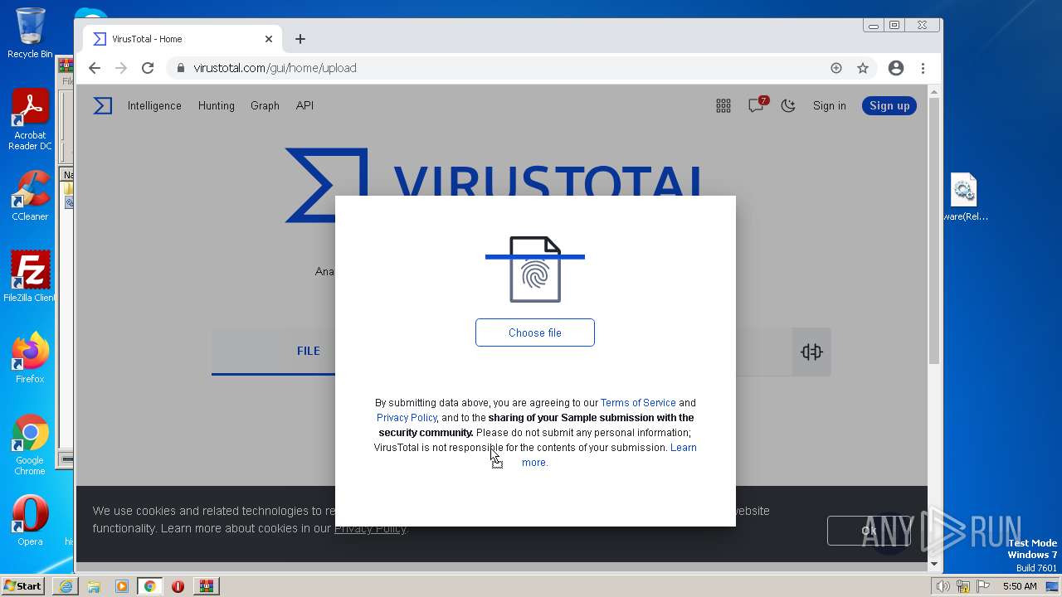Screen dimensions: 1062x597
Task: Click the padlock site info icon
Action: [180, 68]
